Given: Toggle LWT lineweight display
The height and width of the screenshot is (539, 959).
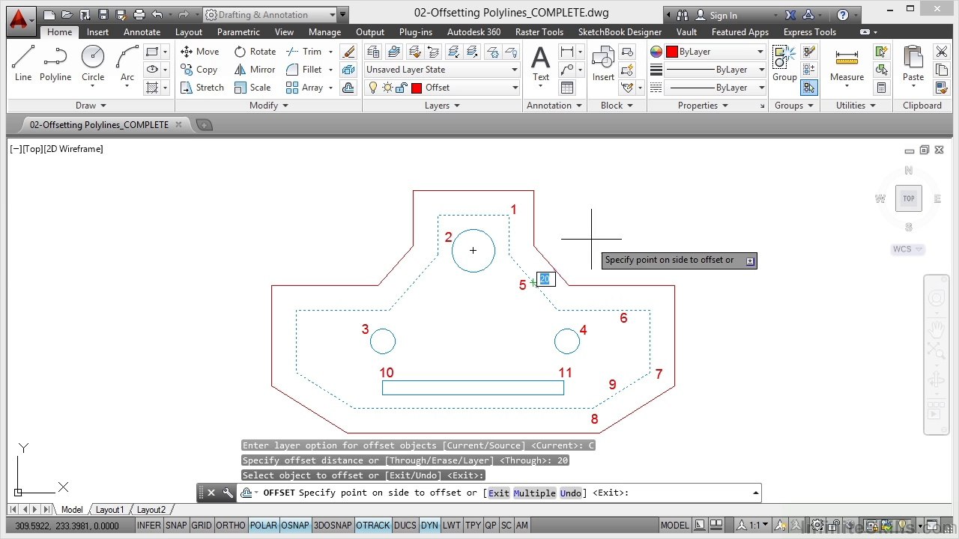Looking at the screenshot, I should 451,526.
